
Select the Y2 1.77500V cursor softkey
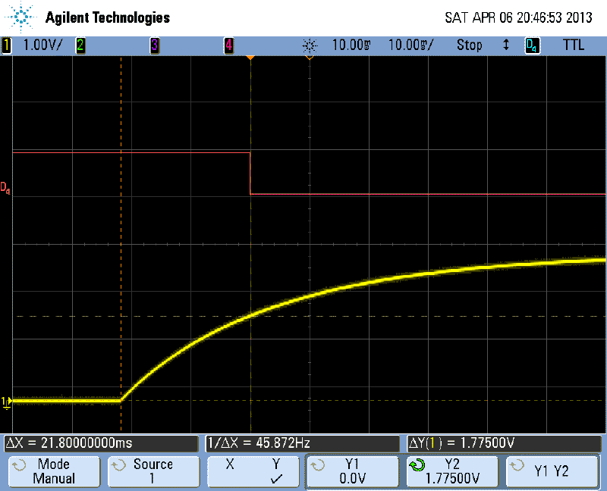(452, 471)
